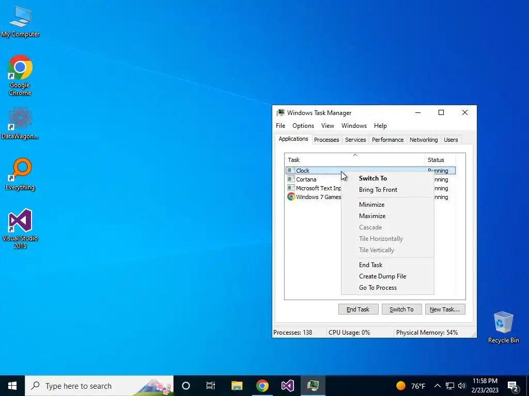Screen dimensions: 529x396
Task: Open the volume speaker icon
Action: pyautogui.click(x=462, y=386)
